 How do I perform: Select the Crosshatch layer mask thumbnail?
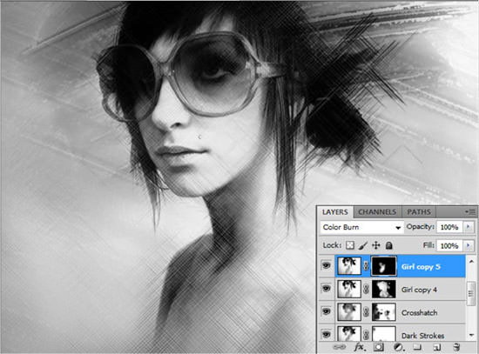tap(384, 312)
